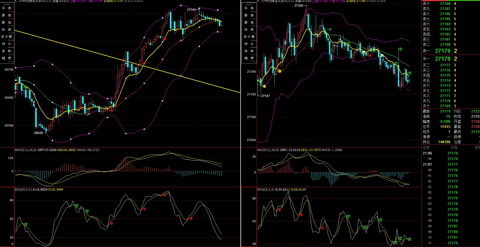Click the 27200 price axis label on right chart
The height and width of the screenshot is (247, 480).
tap(251, 72)
